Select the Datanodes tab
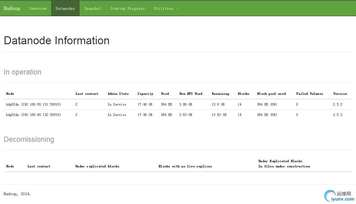 click(x=65, y=9)
